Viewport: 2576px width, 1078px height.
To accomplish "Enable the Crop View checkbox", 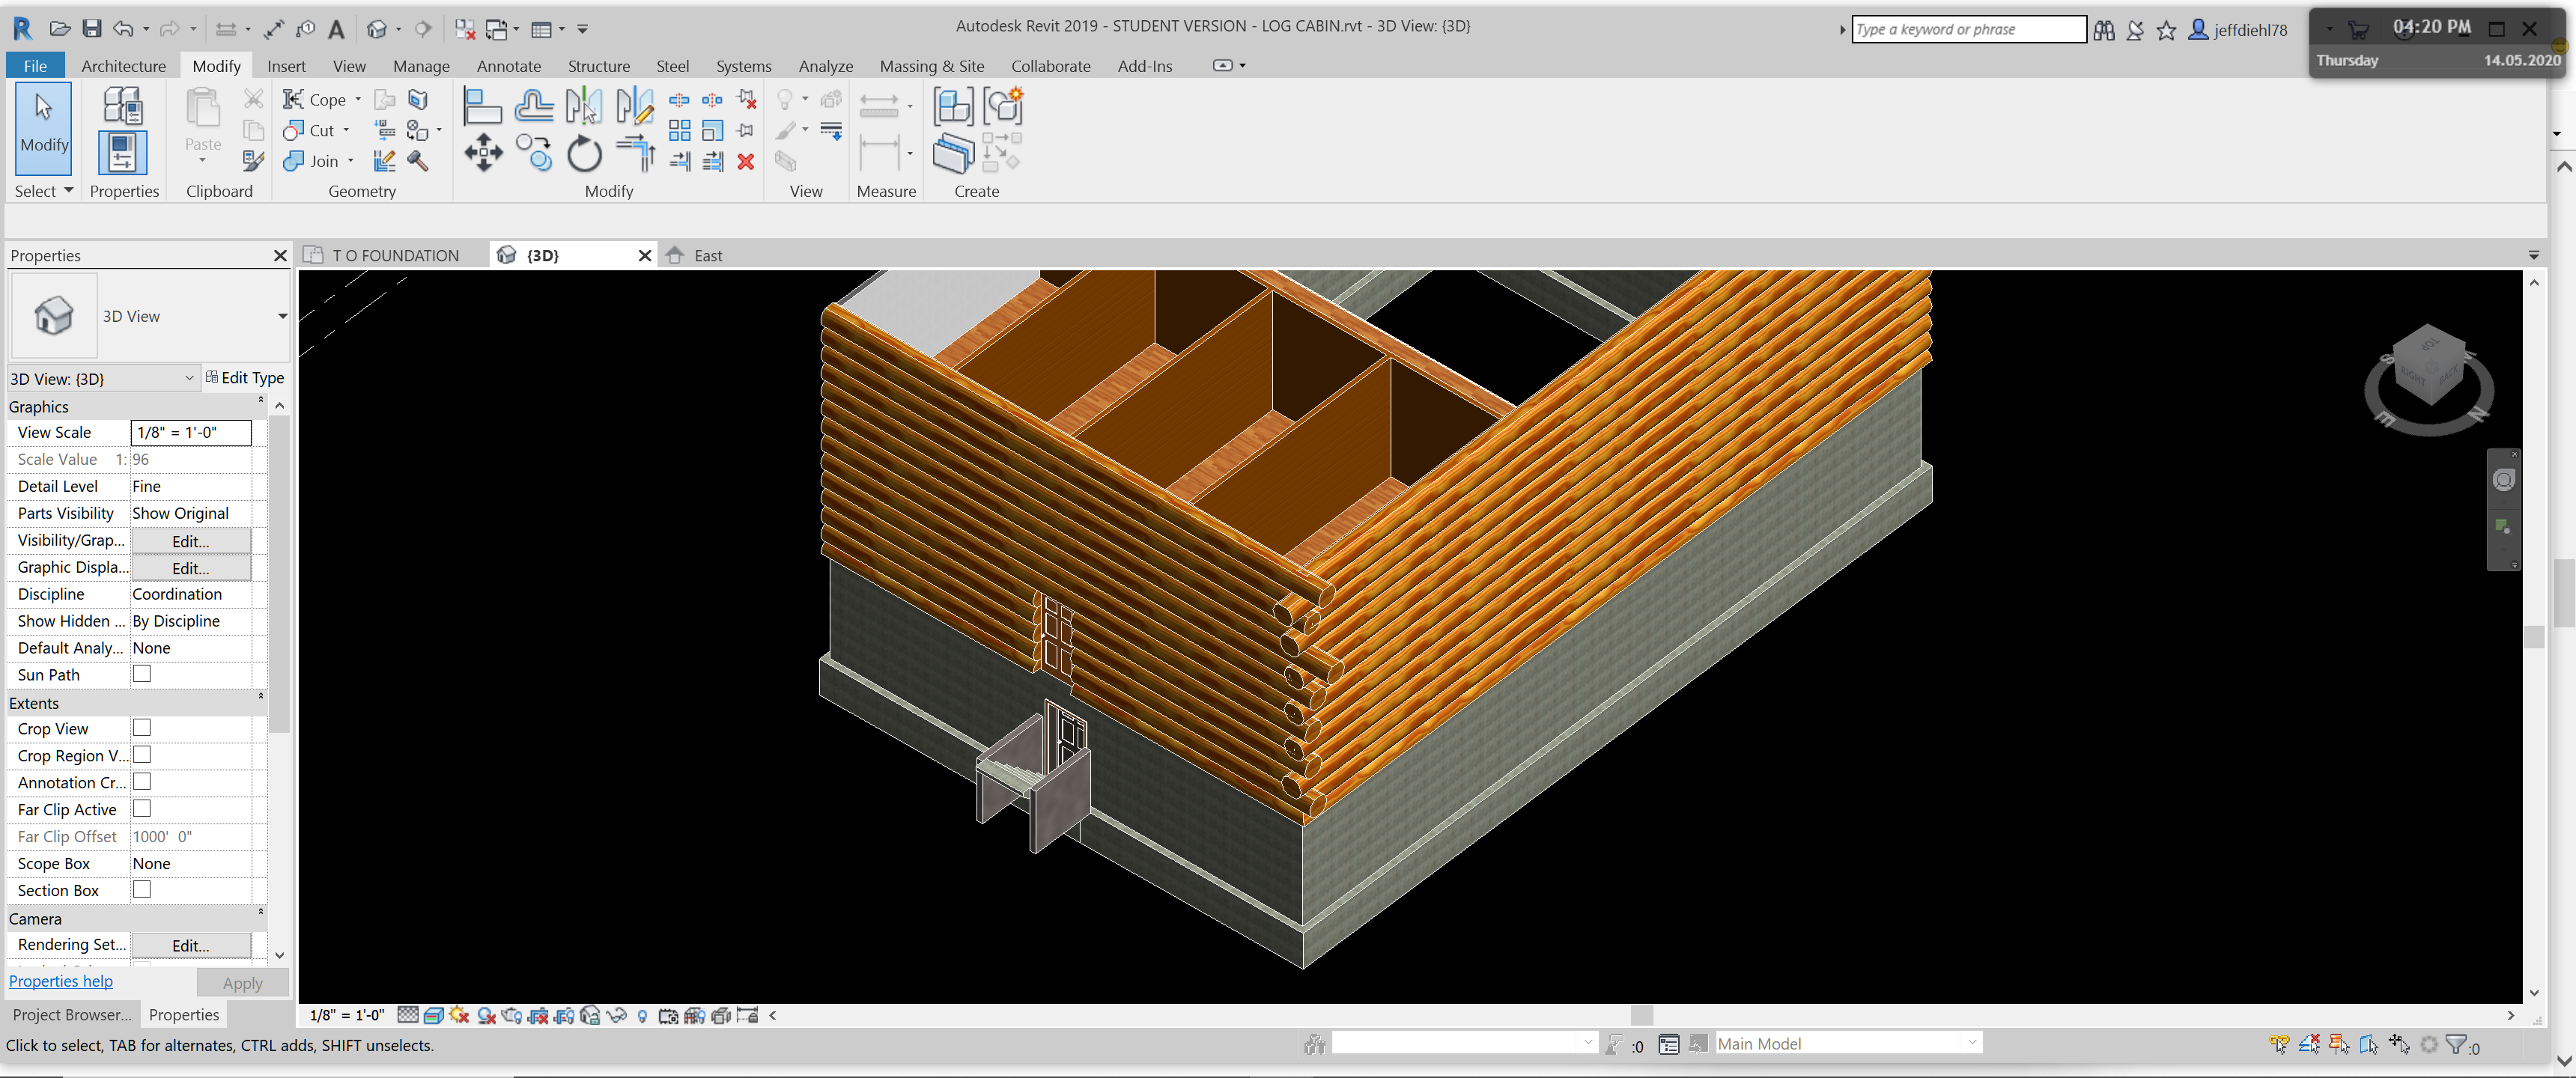I will pyautogui.click(x=141, y=728).
